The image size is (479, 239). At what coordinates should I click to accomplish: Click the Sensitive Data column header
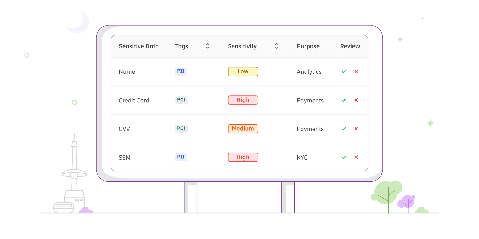click(139, 46)
